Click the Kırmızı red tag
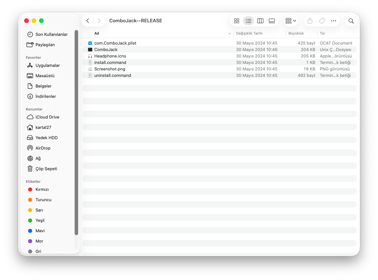The height and width of the screenshot is (280, 378). click(x=42, y=189)
